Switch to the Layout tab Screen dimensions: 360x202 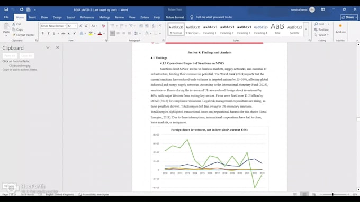[71, 17]
